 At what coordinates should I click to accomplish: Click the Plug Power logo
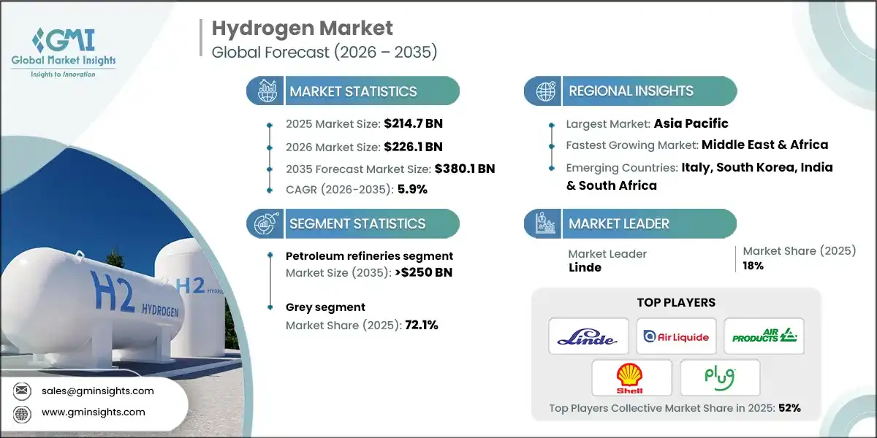[720, 377]
